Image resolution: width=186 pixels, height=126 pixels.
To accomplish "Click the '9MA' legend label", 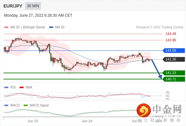I will [x=29, y=88].
